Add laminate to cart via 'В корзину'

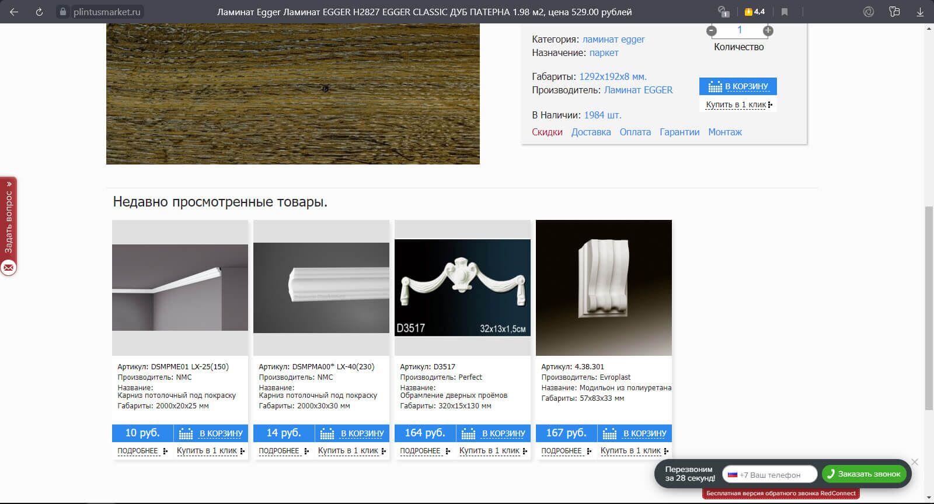738,86
